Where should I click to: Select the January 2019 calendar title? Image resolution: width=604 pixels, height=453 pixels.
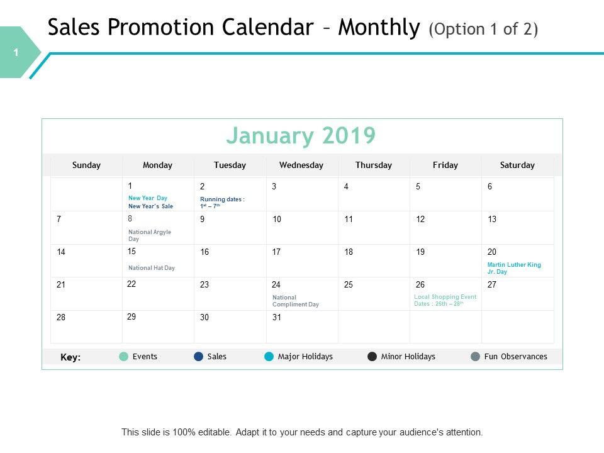[x=301, y=136]
